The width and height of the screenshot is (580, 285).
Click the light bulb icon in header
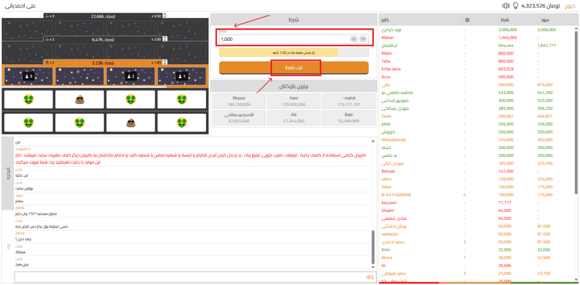[x=515, y=6]
